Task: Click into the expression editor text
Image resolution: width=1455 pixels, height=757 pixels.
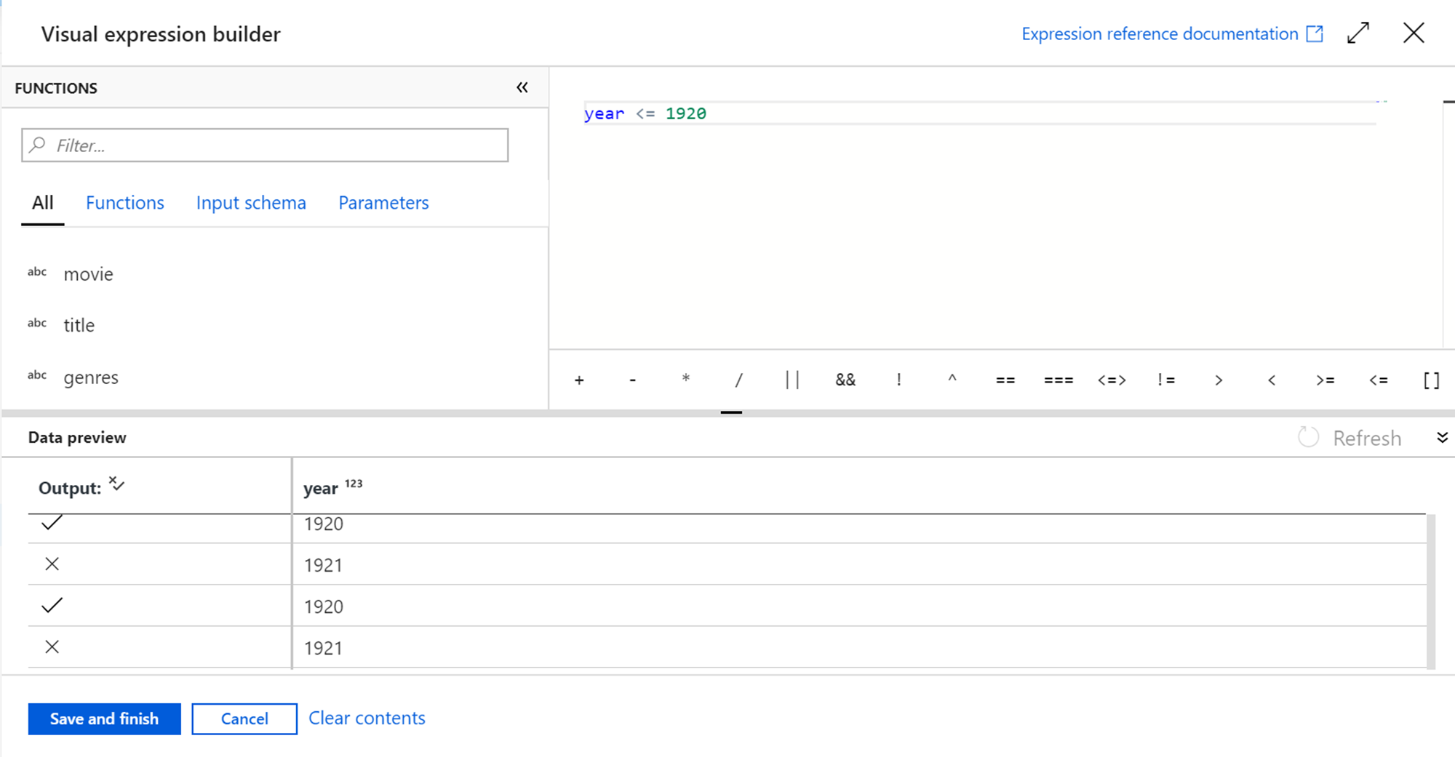Action: pos(645,113)
